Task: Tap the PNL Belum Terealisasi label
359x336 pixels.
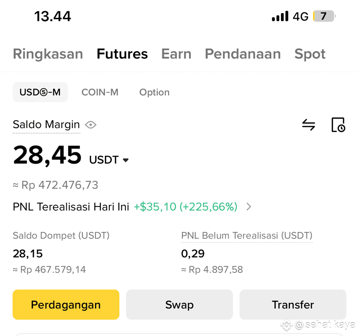Action: click(247, 236)
